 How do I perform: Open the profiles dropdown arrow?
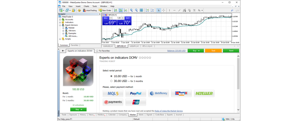[70, 10]
